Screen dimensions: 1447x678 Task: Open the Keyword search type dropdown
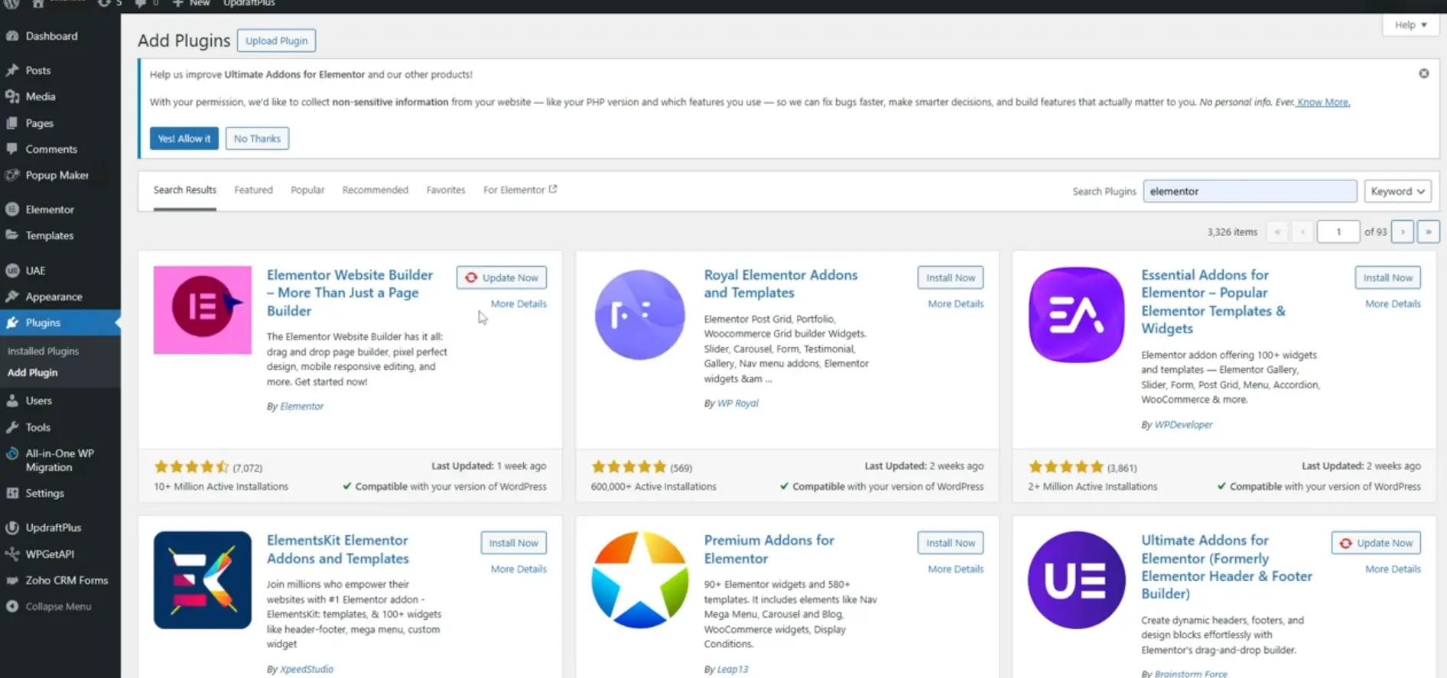coord(1397,191)
